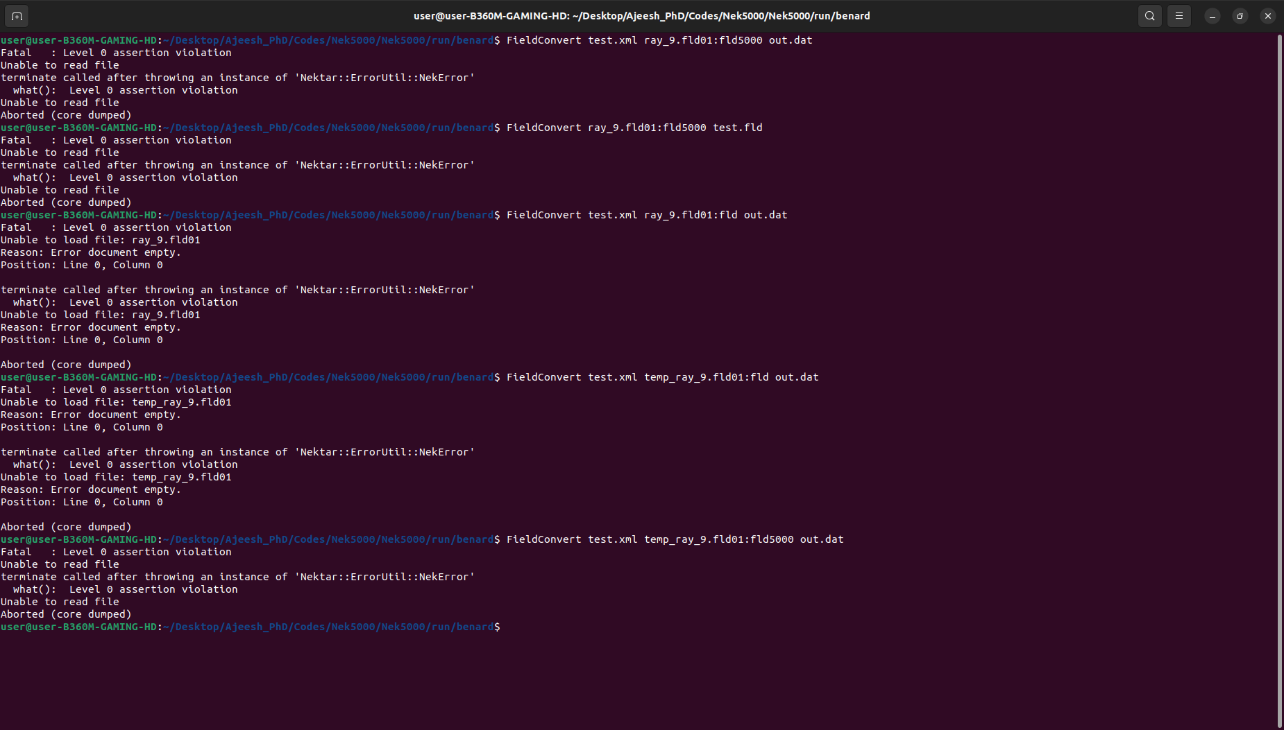Click the search magnifier icon
1284x730 pixels.
(1149, 16)
